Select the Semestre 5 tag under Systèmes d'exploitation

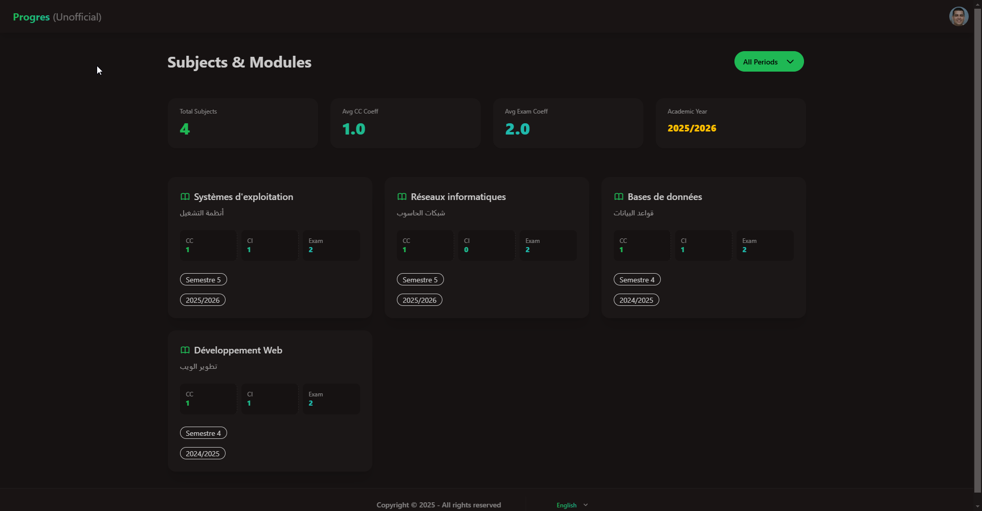tap(203, 279)
